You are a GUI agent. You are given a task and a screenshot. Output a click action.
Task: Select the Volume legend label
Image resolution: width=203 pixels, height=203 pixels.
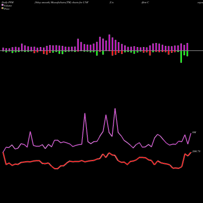tap(8, 6)
